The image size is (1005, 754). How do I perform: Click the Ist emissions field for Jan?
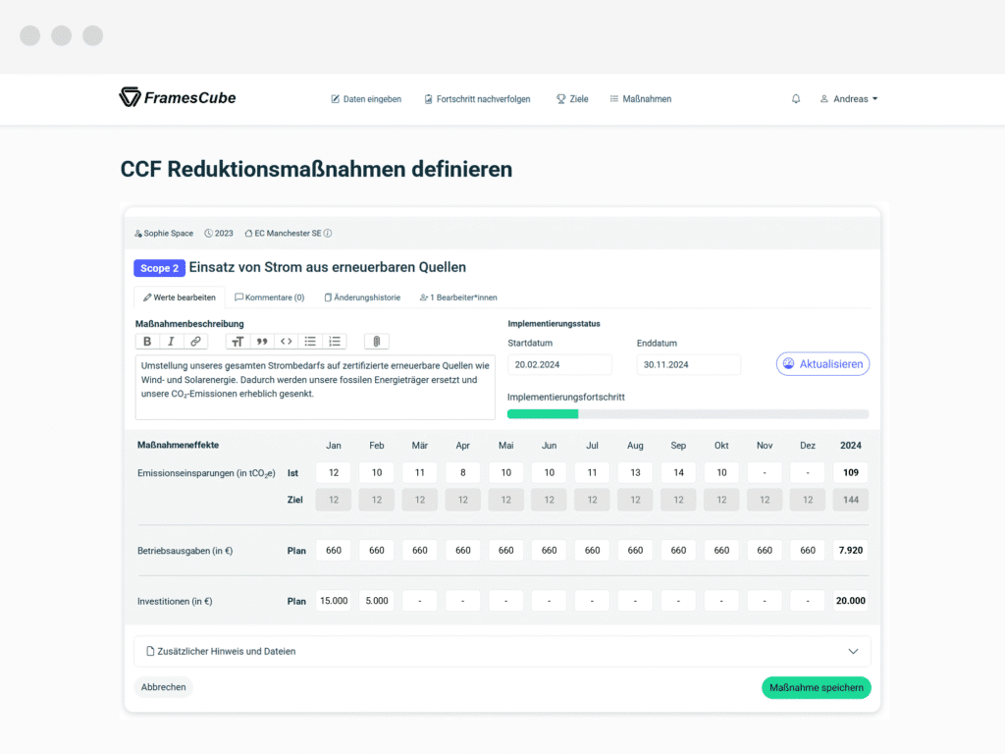click(x=334, y=472)
